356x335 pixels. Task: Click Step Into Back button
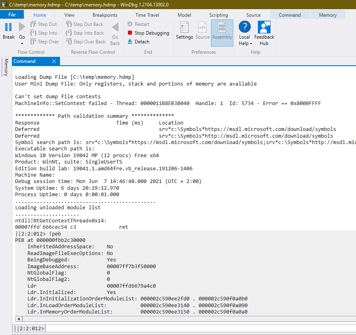(85, 33)
